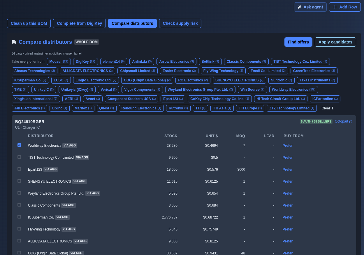Click the ZTZ Technology Limited (1) chip
This screenshot has height=255, width=364.
[x=292, y=108]
